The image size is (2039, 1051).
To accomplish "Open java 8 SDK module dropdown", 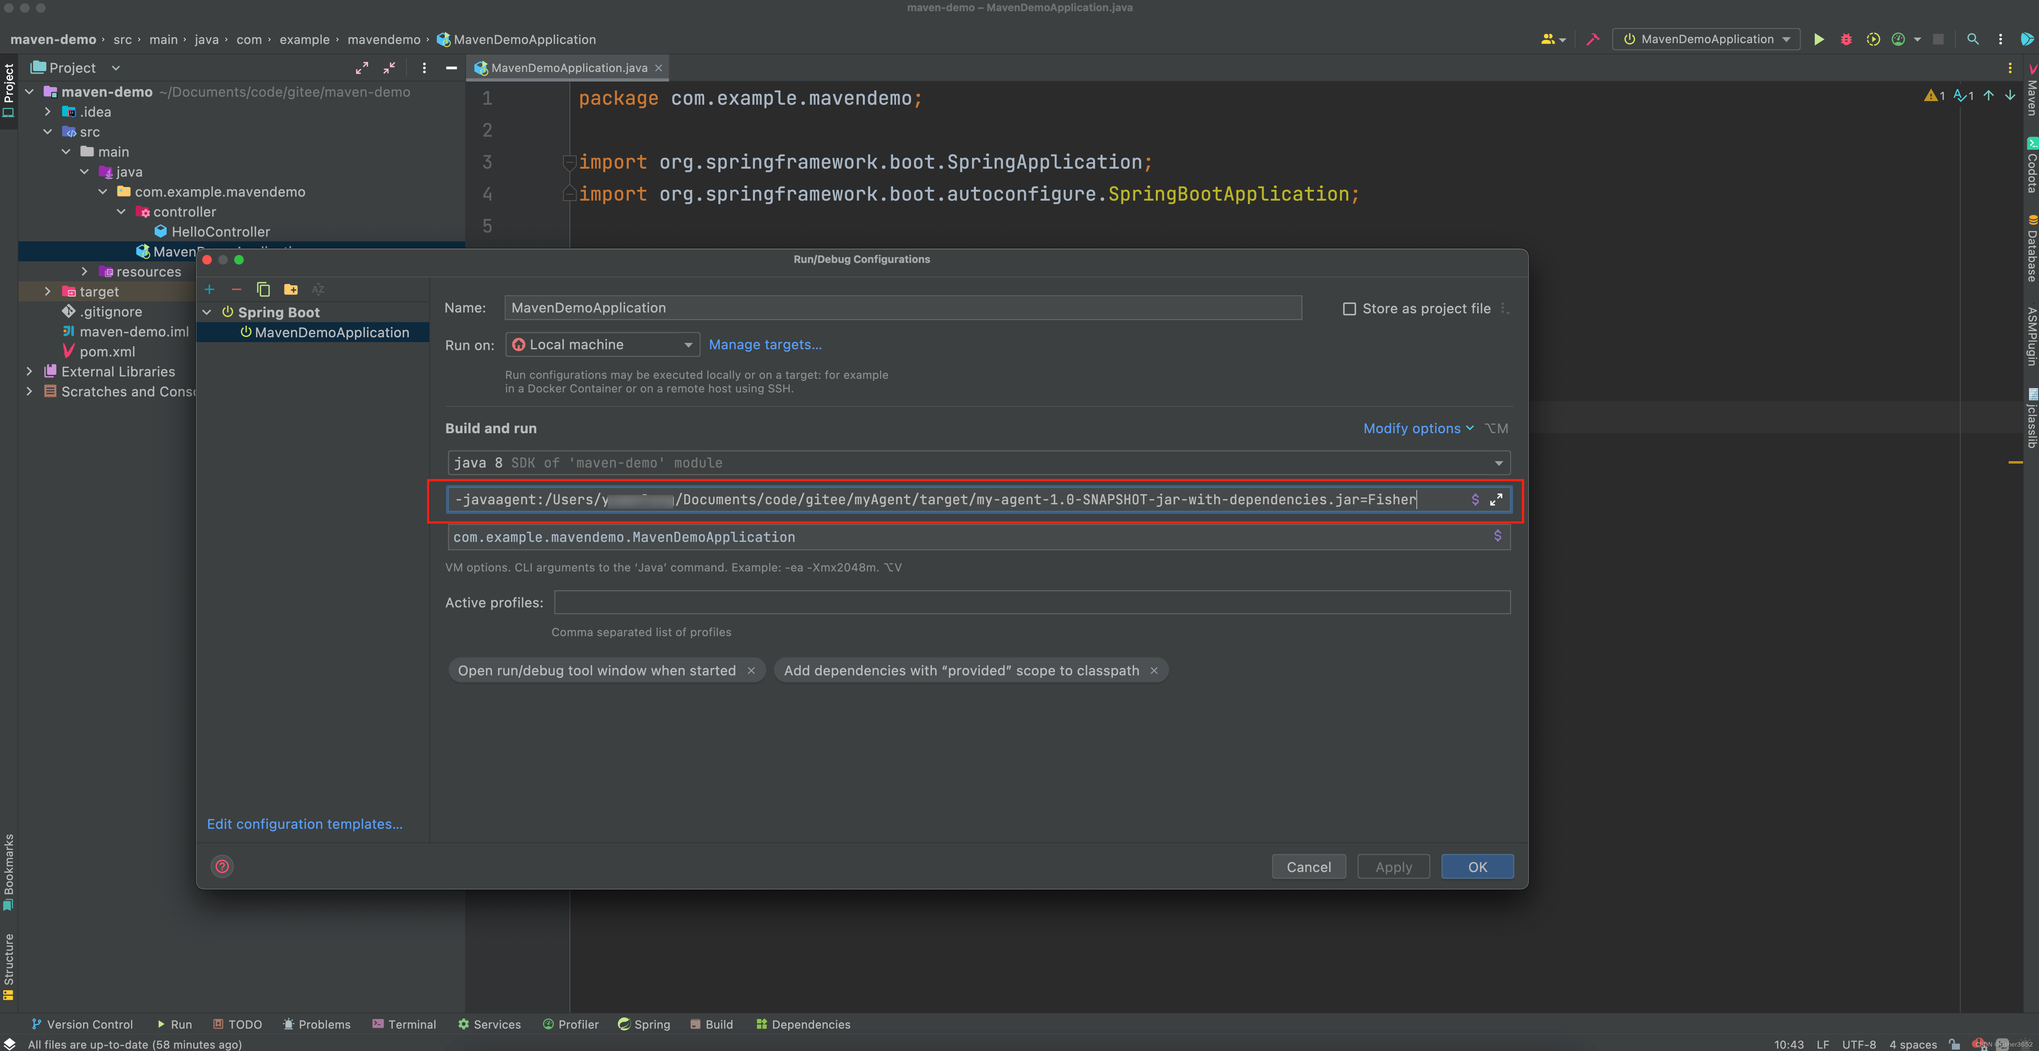I will pos(978,463).
